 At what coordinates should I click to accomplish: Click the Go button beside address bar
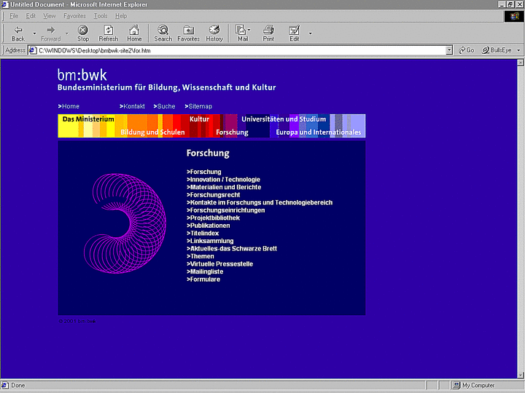[x=467, y=50]
